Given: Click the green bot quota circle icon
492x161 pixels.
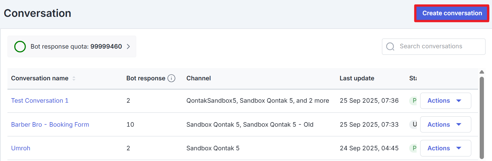Looking at the screenshot, I should pyautogui.click(x=20, y=47).
